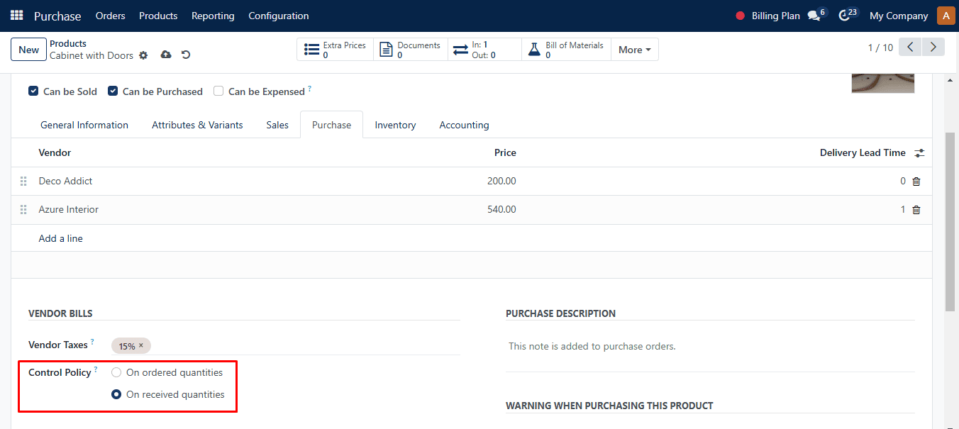Screen dimensions: 959x429
Task: Open the Products breadcrumb link
Action: point(68,44)
